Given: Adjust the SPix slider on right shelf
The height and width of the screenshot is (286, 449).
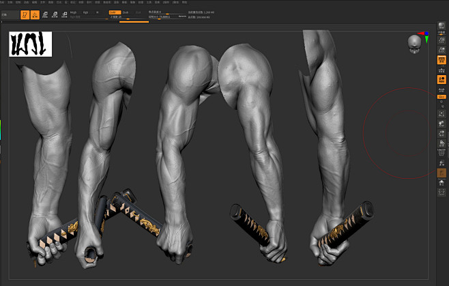Looking at the screenshot, I should click(442, 33).
